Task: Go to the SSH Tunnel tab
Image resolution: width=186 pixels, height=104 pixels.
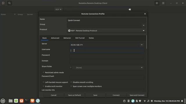Action: click(x=80, y=38)
